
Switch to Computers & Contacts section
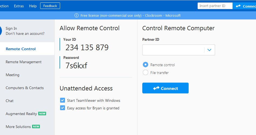click(25, 88)
